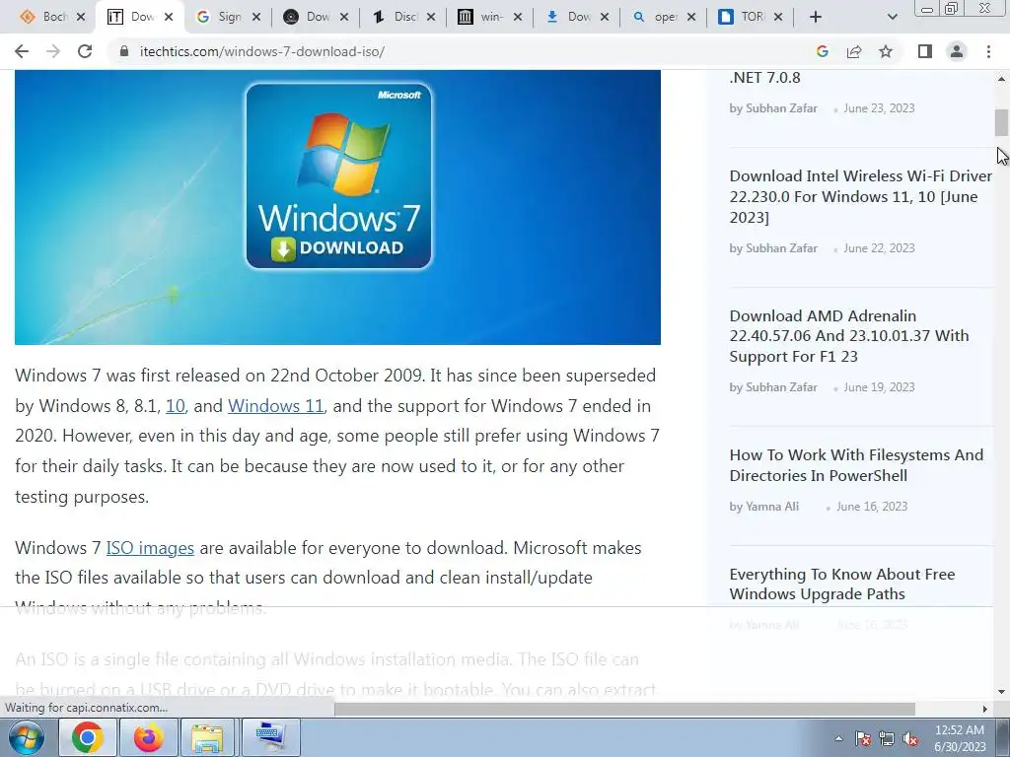Click the Windows 7 Download banner image
Viewport: 1010px width, 757px height.
click(337, 207)
